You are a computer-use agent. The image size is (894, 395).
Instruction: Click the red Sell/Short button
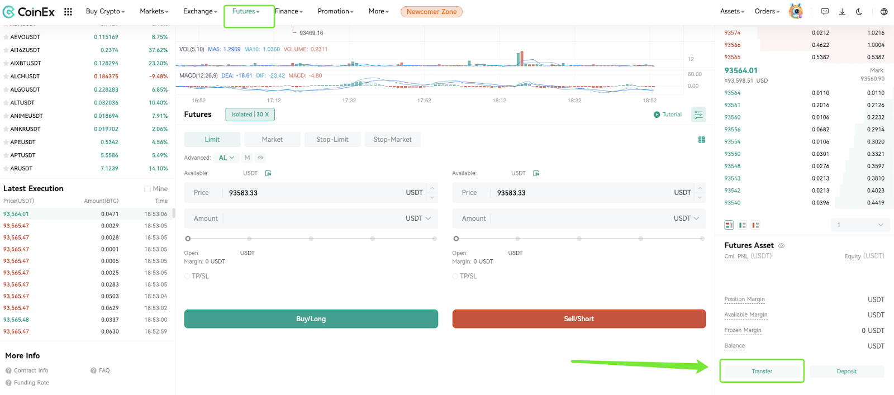pyautogui.click(x=579, y=319)
